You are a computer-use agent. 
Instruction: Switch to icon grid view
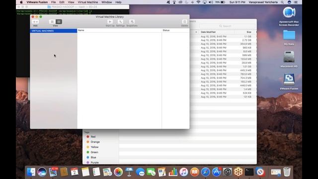click(x=52, y=22)
